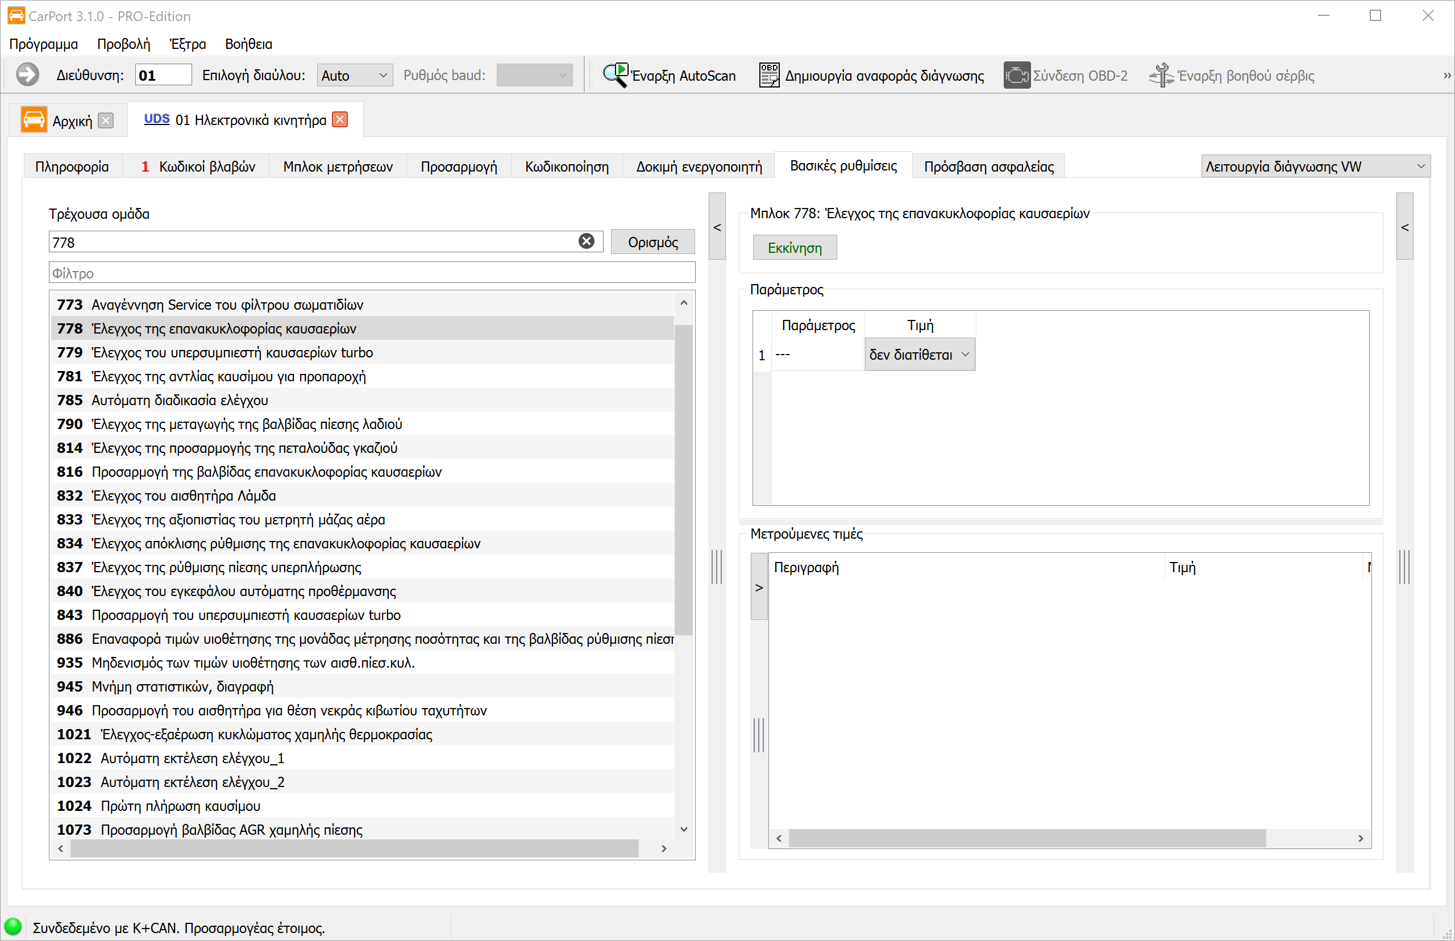Create diagnosis report via the OBD document icon
The height and width of the screenshot is (941, 1455).
[x=769, y=75]
